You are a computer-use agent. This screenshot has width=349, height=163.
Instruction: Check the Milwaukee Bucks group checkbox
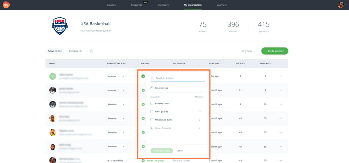[x=152, y=120]
